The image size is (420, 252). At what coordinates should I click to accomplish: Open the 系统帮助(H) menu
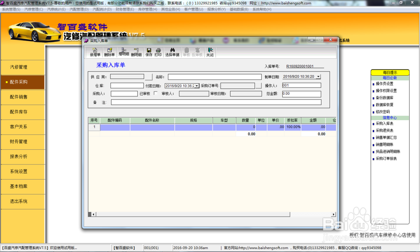(x=262, y=9)
